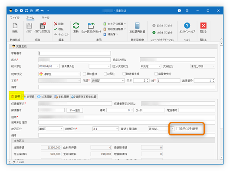Toggle the 母子(父子)世帯 checkbox
The height and width of the screenshot is (171, 230).
(x=178, y=128)
